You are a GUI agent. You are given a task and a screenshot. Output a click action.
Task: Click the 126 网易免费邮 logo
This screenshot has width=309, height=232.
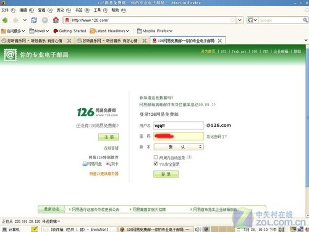click(98, 112)
